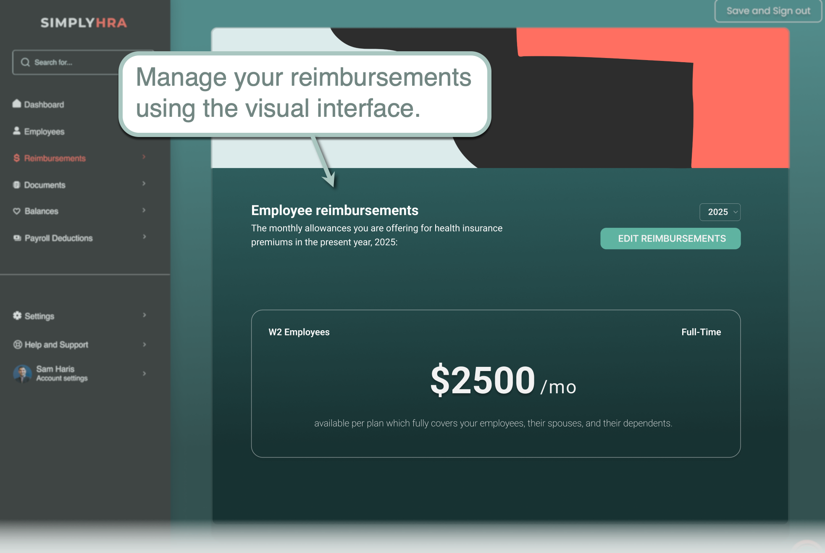Expand the Balances submenu chevron

[144, 210]
